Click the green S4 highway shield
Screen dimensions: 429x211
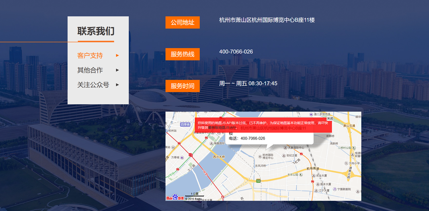pyautogui.click(x=258, y=181)
